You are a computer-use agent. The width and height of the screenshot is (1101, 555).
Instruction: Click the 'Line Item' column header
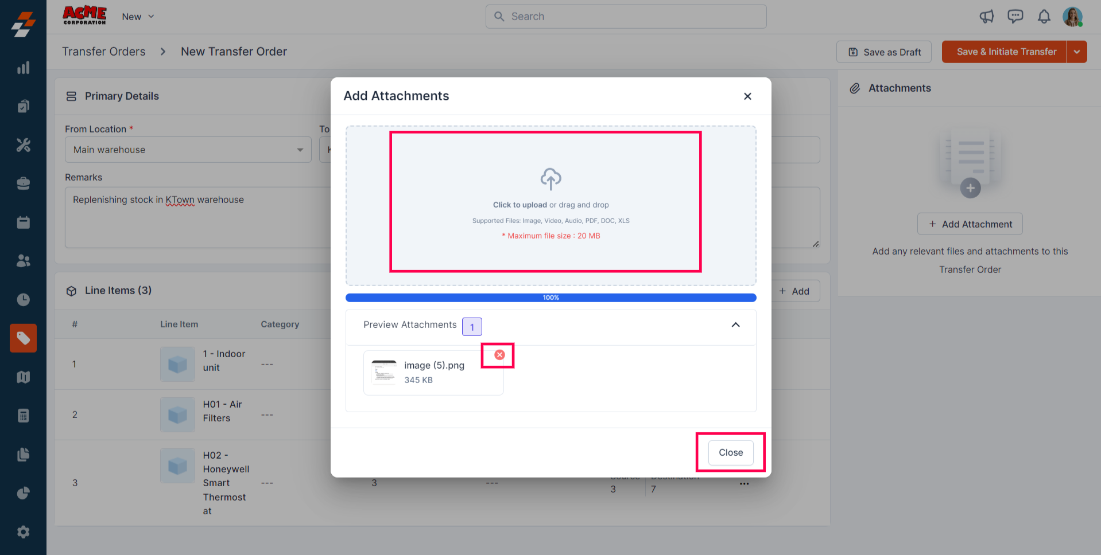[x=179, y=325]
